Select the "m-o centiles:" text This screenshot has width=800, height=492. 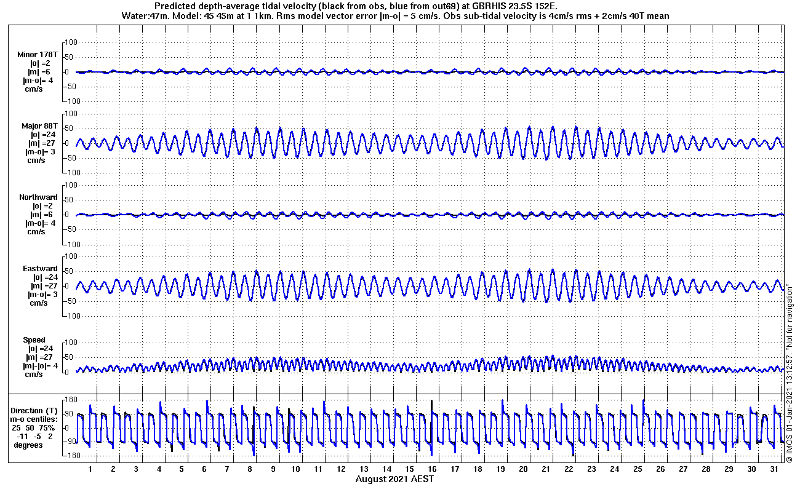coord(34,419)
